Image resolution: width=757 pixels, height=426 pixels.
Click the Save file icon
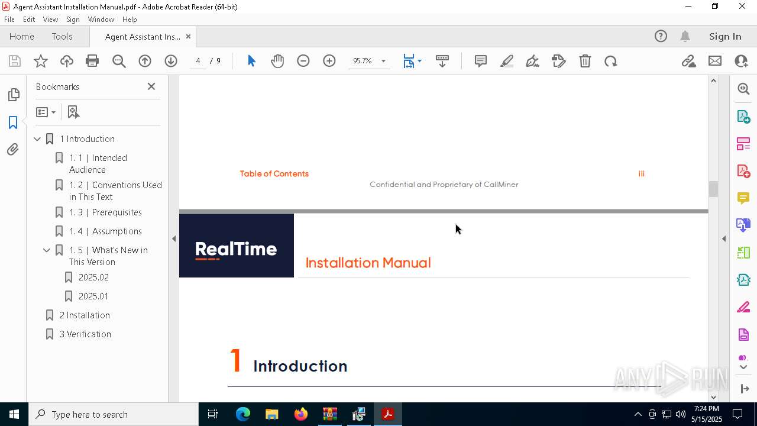tap(15, 61)
